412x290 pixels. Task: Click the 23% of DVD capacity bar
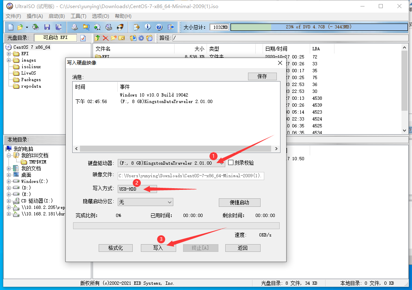tap(319, 27)
